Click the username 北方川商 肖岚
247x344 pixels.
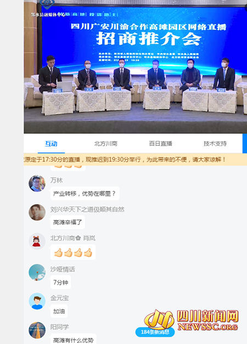73,238
